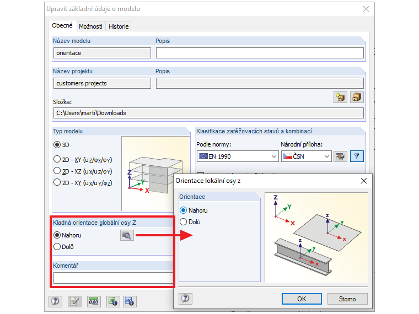This screenshot has width=419, height=314.
Task: Click the help icon in the main dialog
Action: [x=55, y=301]
